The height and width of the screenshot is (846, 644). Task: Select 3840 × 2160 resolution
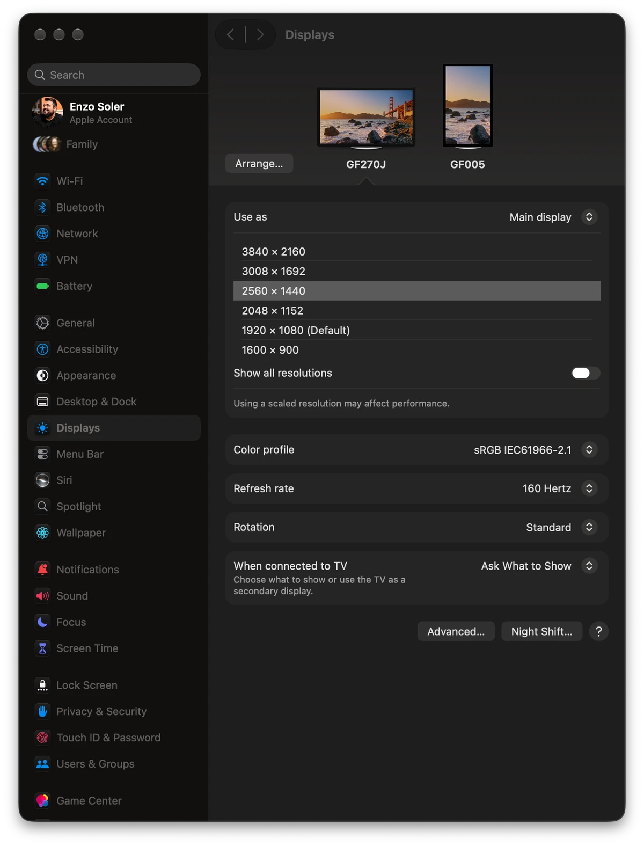click(x=416, y=252)
